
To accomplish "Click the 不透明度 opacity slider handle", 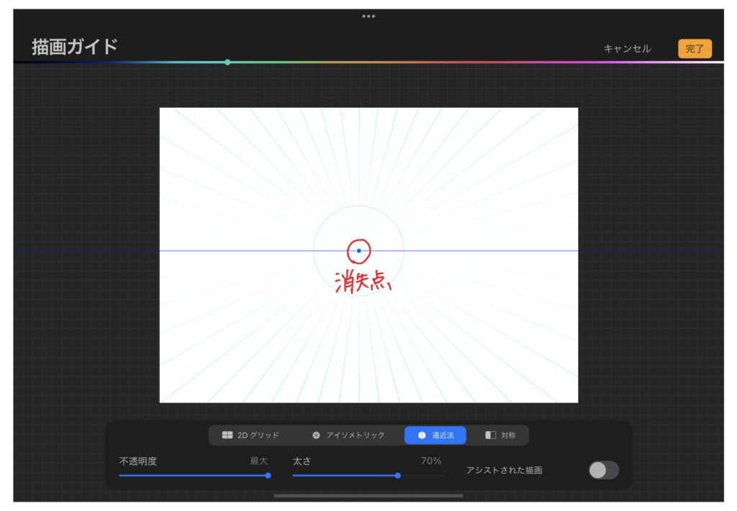I will pyautogui.click(x=268, y=475).
